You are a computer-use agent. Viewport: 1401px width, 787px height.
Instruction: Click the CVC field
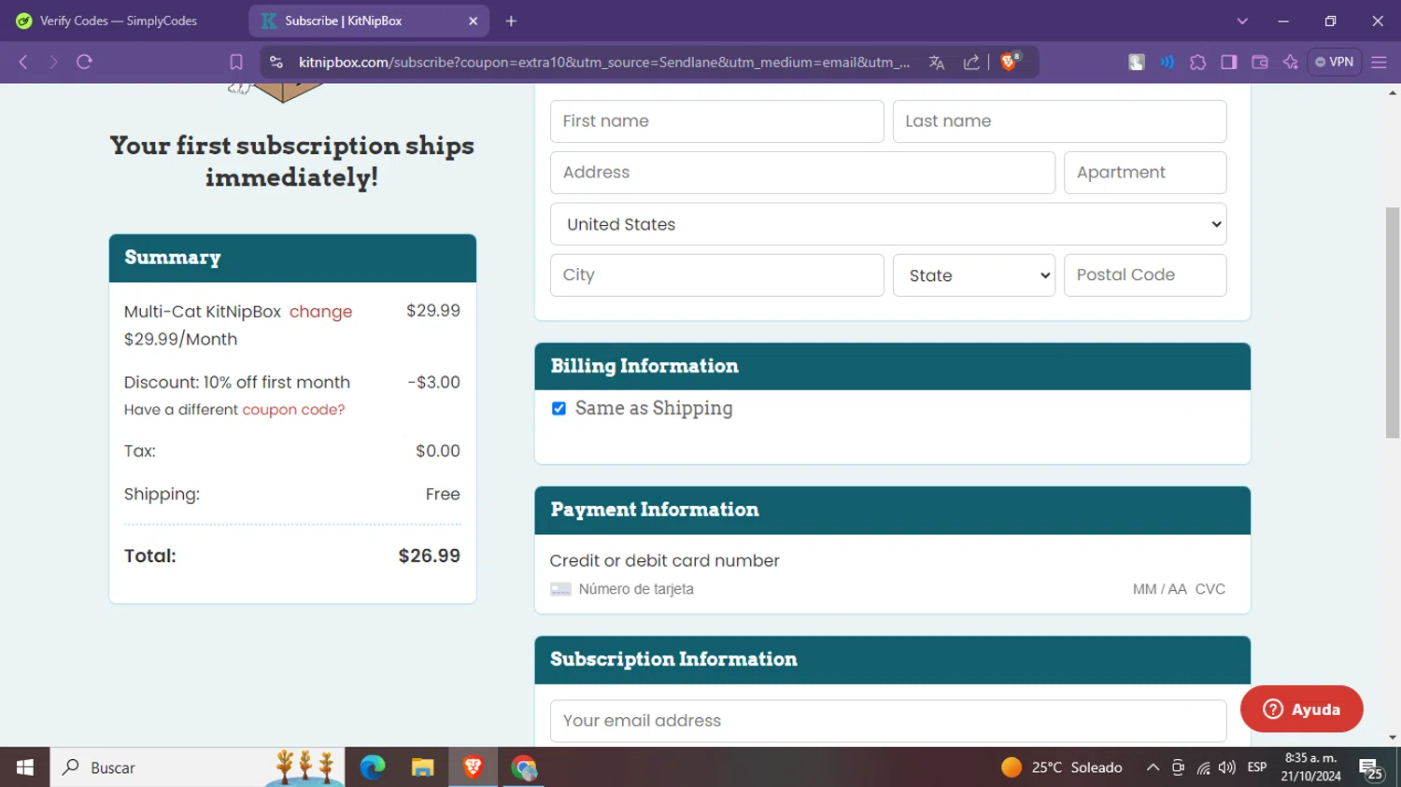coord(1210,589)
